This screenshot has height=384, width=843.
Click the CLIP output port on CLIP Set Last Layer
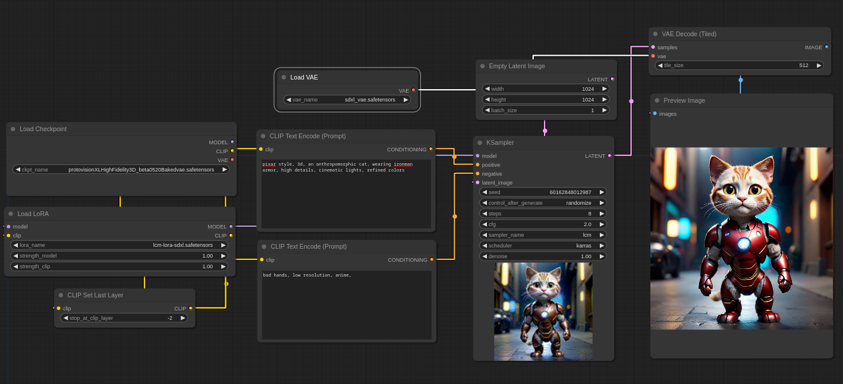coord(190,308)
